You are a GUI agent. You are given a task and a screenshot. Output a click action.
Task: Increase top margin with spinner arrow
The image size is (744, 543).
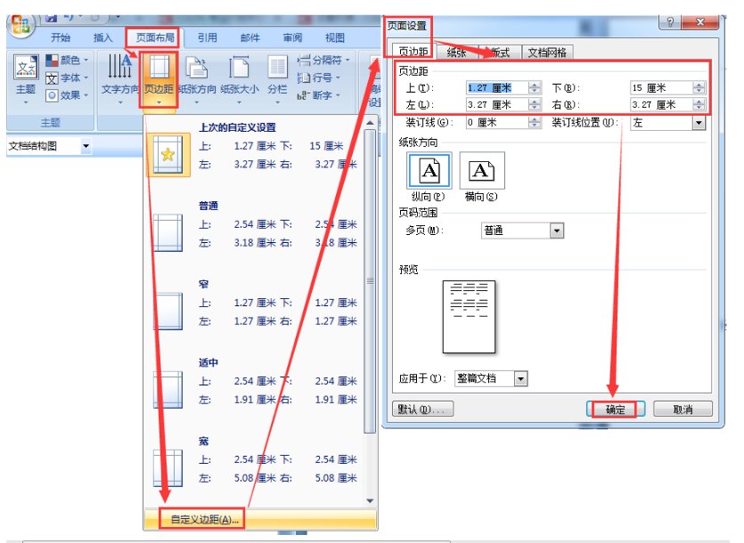(x=535, y=84)
